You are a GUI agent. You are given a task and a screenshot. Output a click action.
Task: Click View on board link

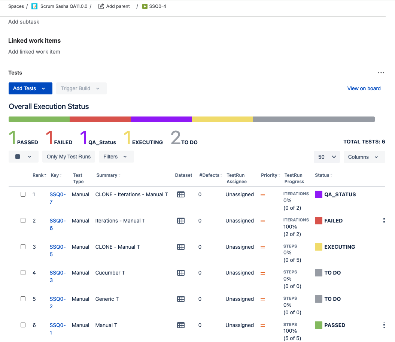click(364, 88)
